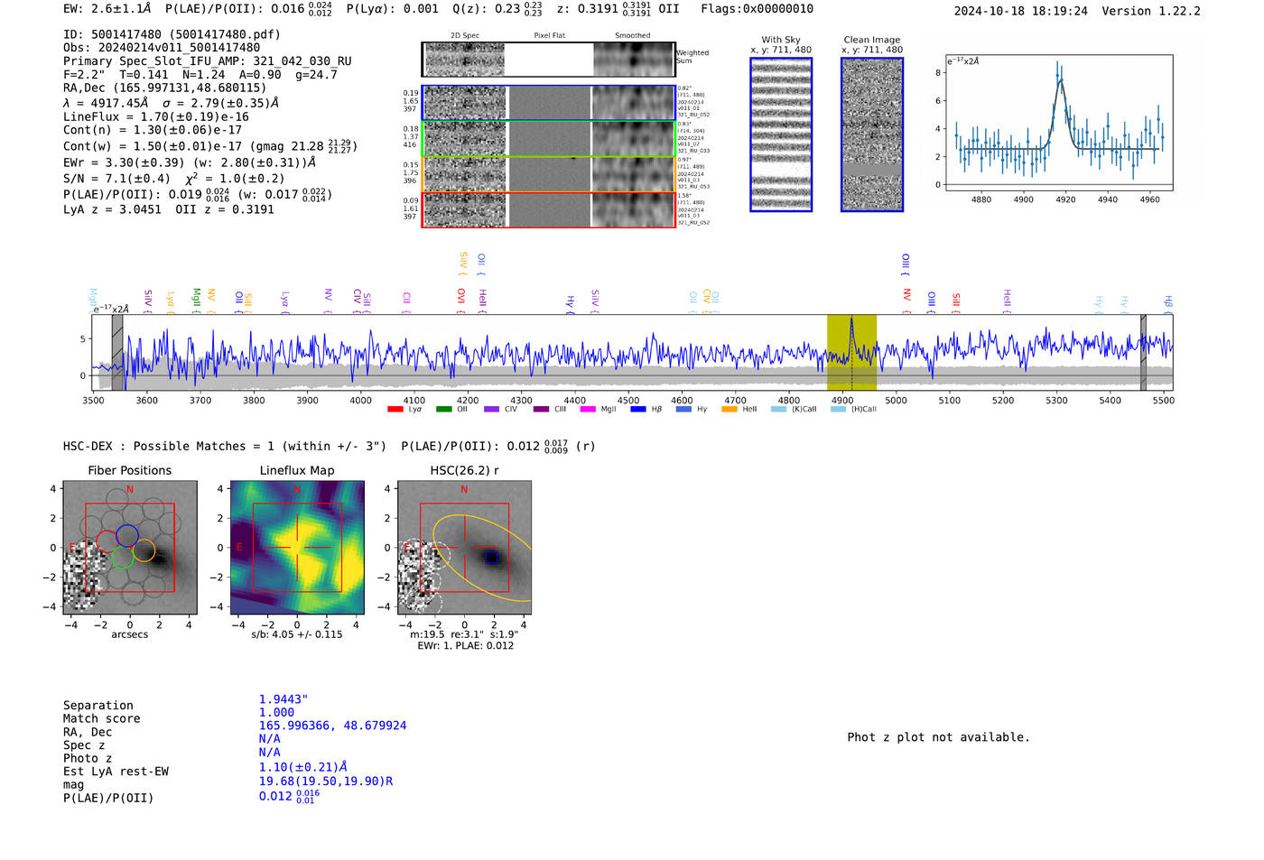Click the Hγ legend swatch
1264x860 pixels.
point(683,409)
